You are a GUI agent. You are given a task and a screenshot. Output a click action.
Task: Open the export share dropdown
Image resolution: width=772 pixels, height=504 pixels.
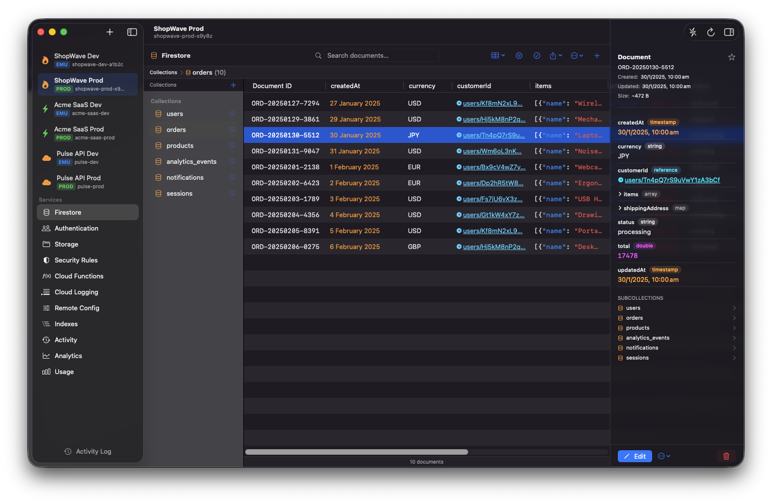coord(556,55)
